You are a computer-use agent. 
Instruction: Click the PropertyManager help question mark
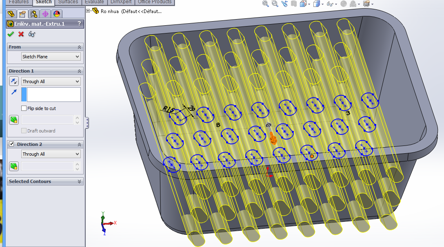tap(79, 24)
